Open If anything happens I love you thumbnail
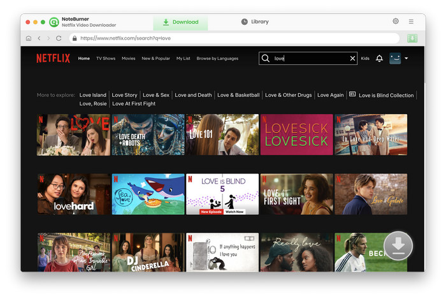This screenshot has width=446, height=299. point(222,252)
